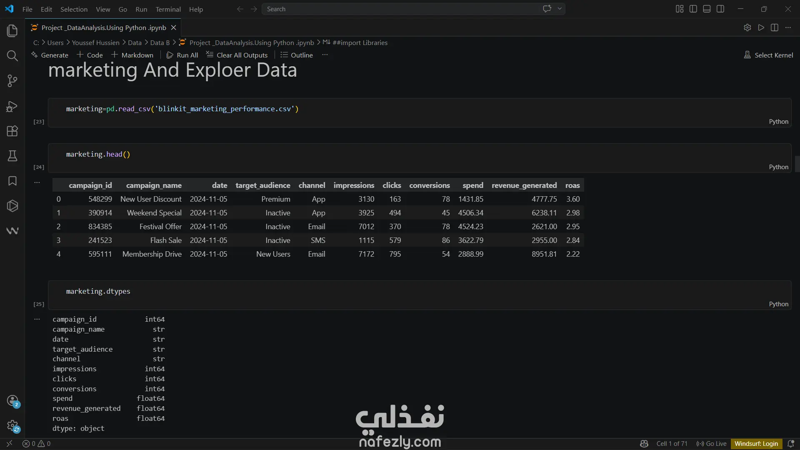Click the 'Membership Drive' table cell
Viewport: 800px width, 450px height.
pyautogui.click(x=152, y=254)
